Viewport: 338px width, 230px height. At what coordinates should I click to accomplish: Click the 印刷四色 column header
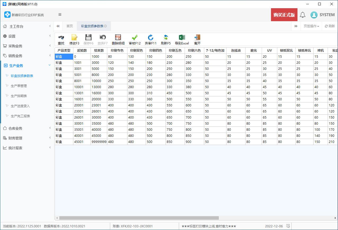point(155,50)
